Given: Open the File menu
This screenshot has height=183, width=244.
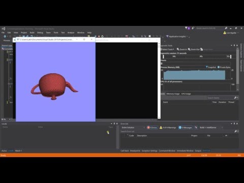Looking at the screenshot, I should pyautogui.click(x=3, y=33).
